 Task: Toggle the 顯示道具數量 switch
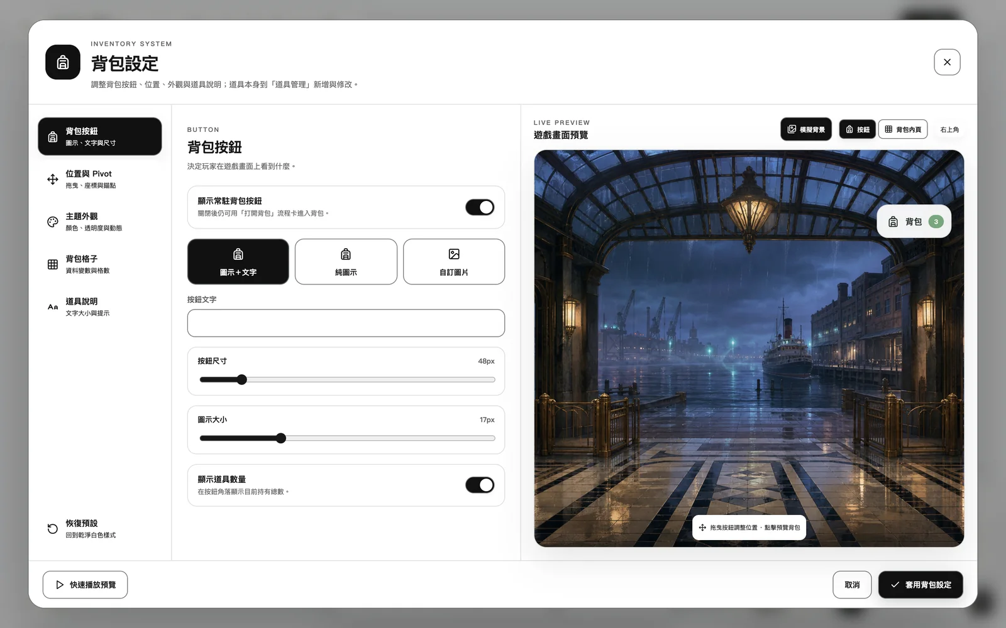(480, 485)
